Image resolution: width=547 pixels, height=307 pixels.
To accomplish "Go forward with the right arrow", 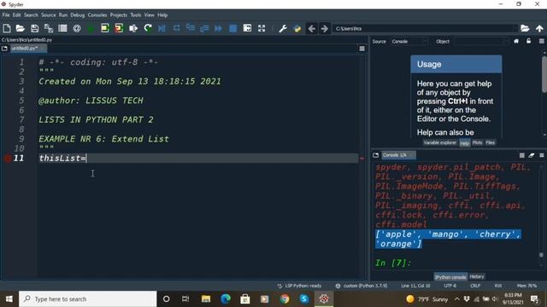I will [325, 28].
